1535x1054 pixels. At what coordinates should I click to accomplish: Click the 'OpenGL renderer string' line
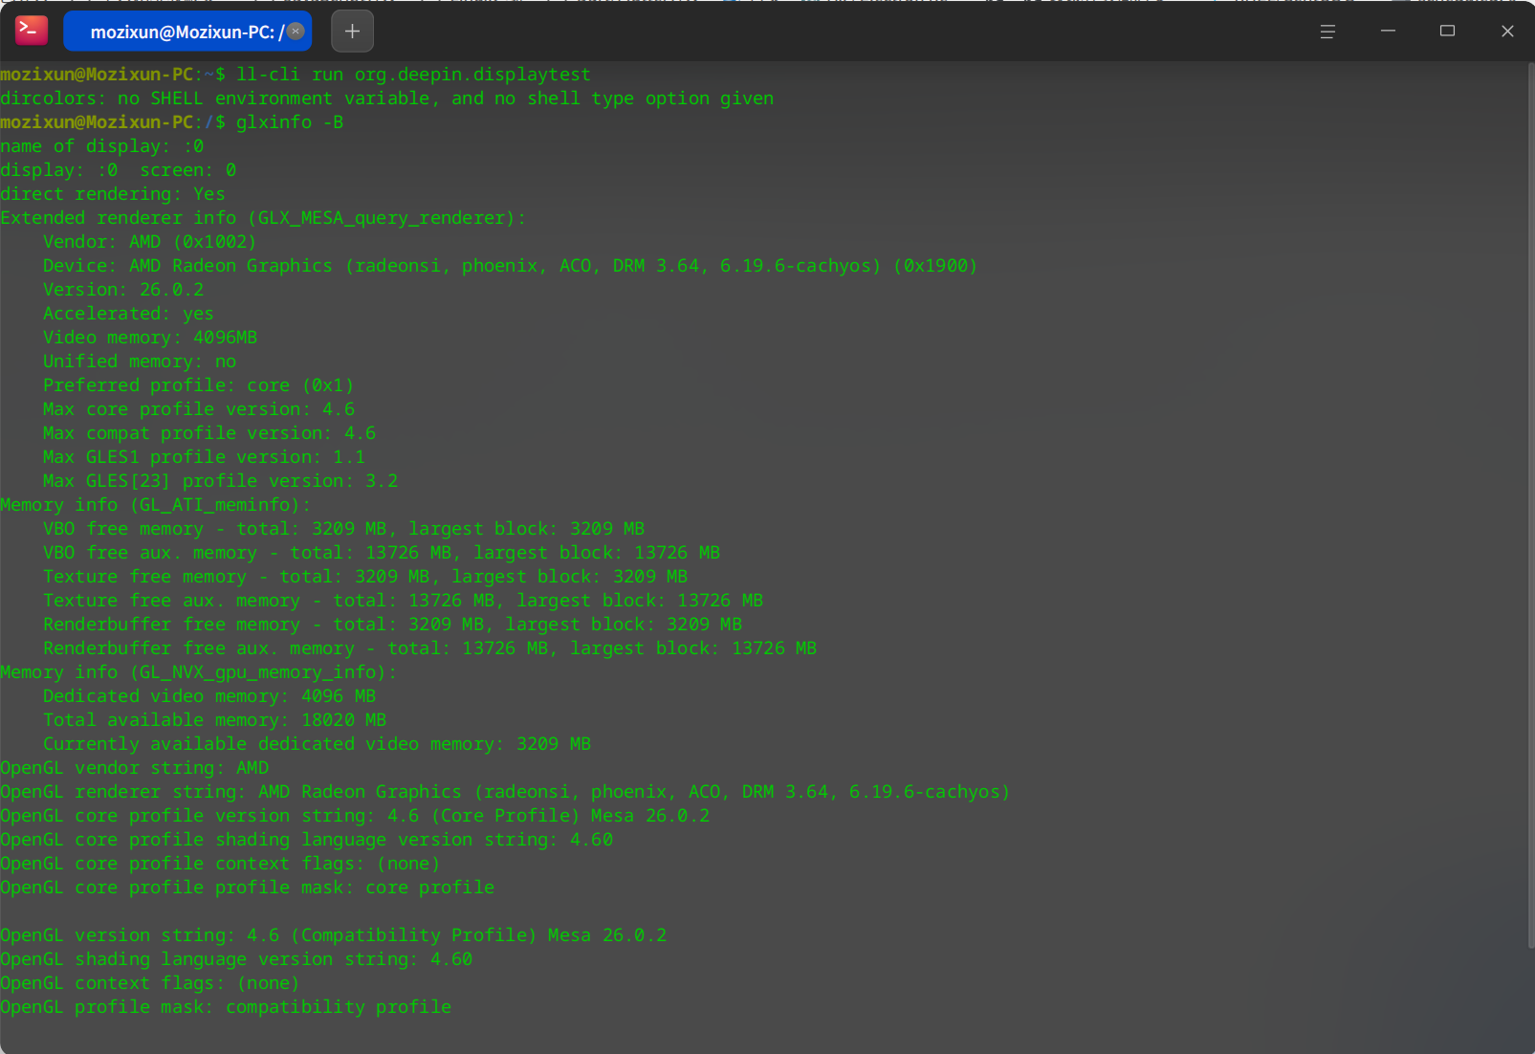pos(505,792)
